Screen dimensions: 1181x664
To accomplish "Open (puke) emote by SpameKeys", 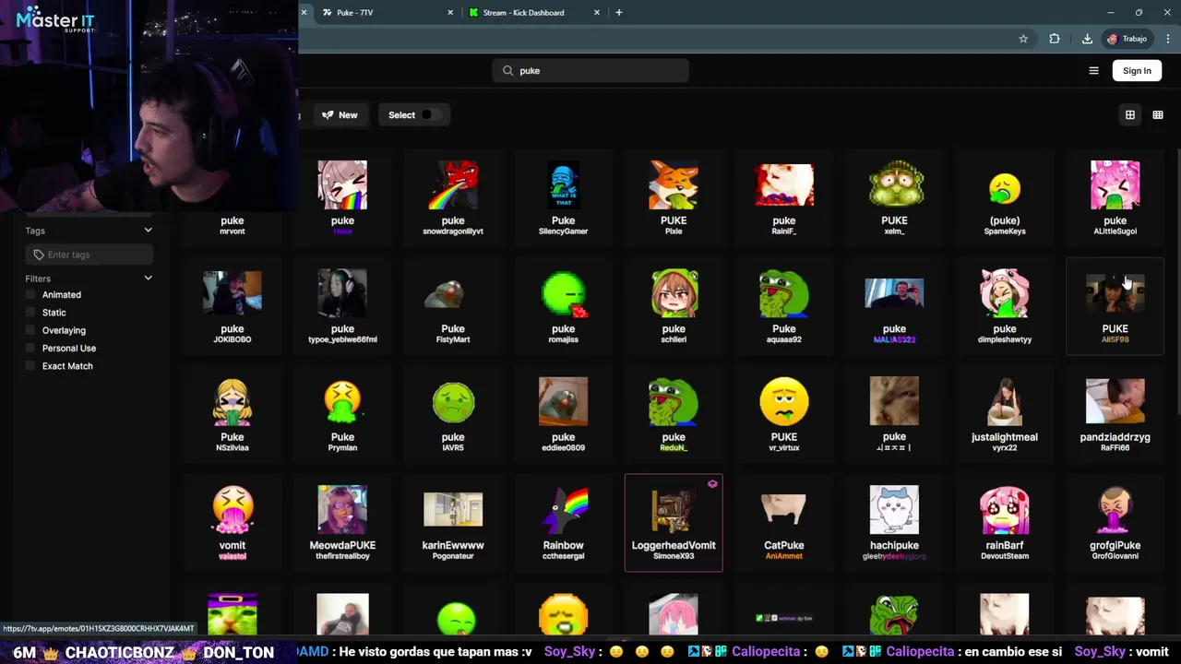I will 1005,200.
